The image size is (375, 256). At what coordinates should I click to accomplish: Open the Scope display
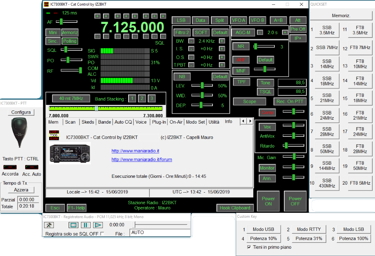point(250,102)
